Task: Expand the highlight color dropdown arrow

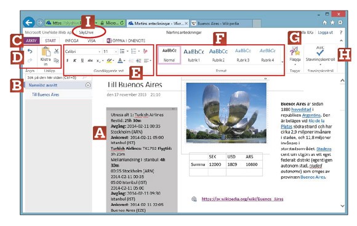Action: pyautogui.click(x=113, y=61)
